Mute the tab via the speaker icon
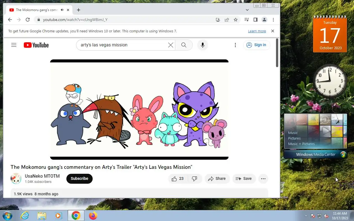 [x=62, y=10]
